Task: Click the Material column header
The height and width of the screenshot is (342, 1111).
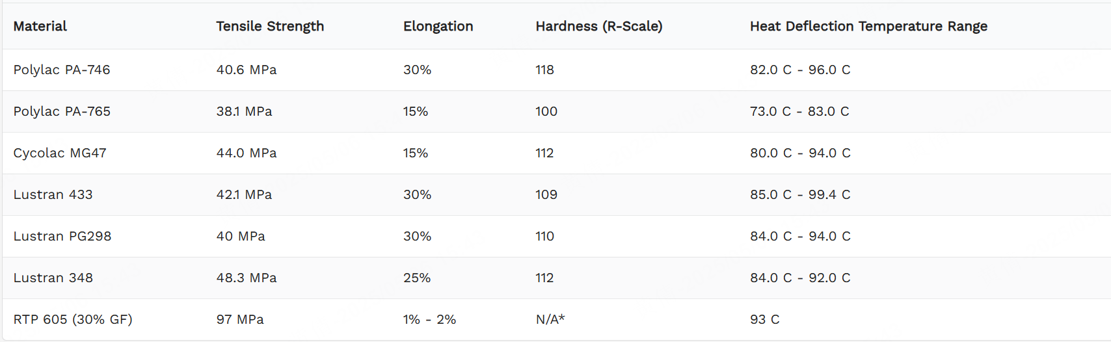Action: (40, 26)
